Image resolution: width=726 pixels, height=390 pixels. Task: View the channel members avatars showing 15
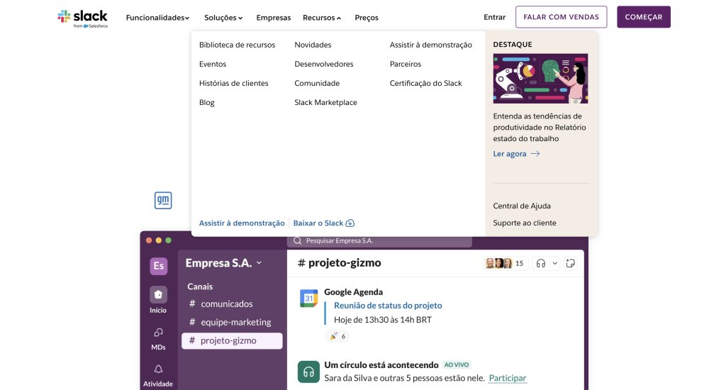click(x=505, y=264)
